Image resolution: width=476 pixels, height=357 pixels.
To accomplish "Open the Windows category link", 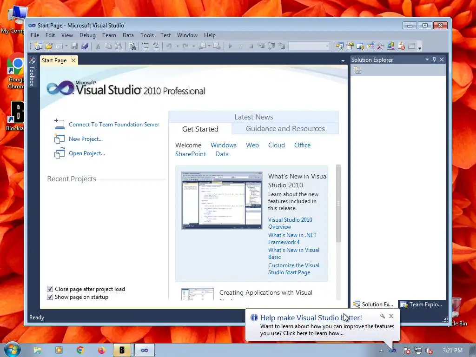I will (224, 145).
